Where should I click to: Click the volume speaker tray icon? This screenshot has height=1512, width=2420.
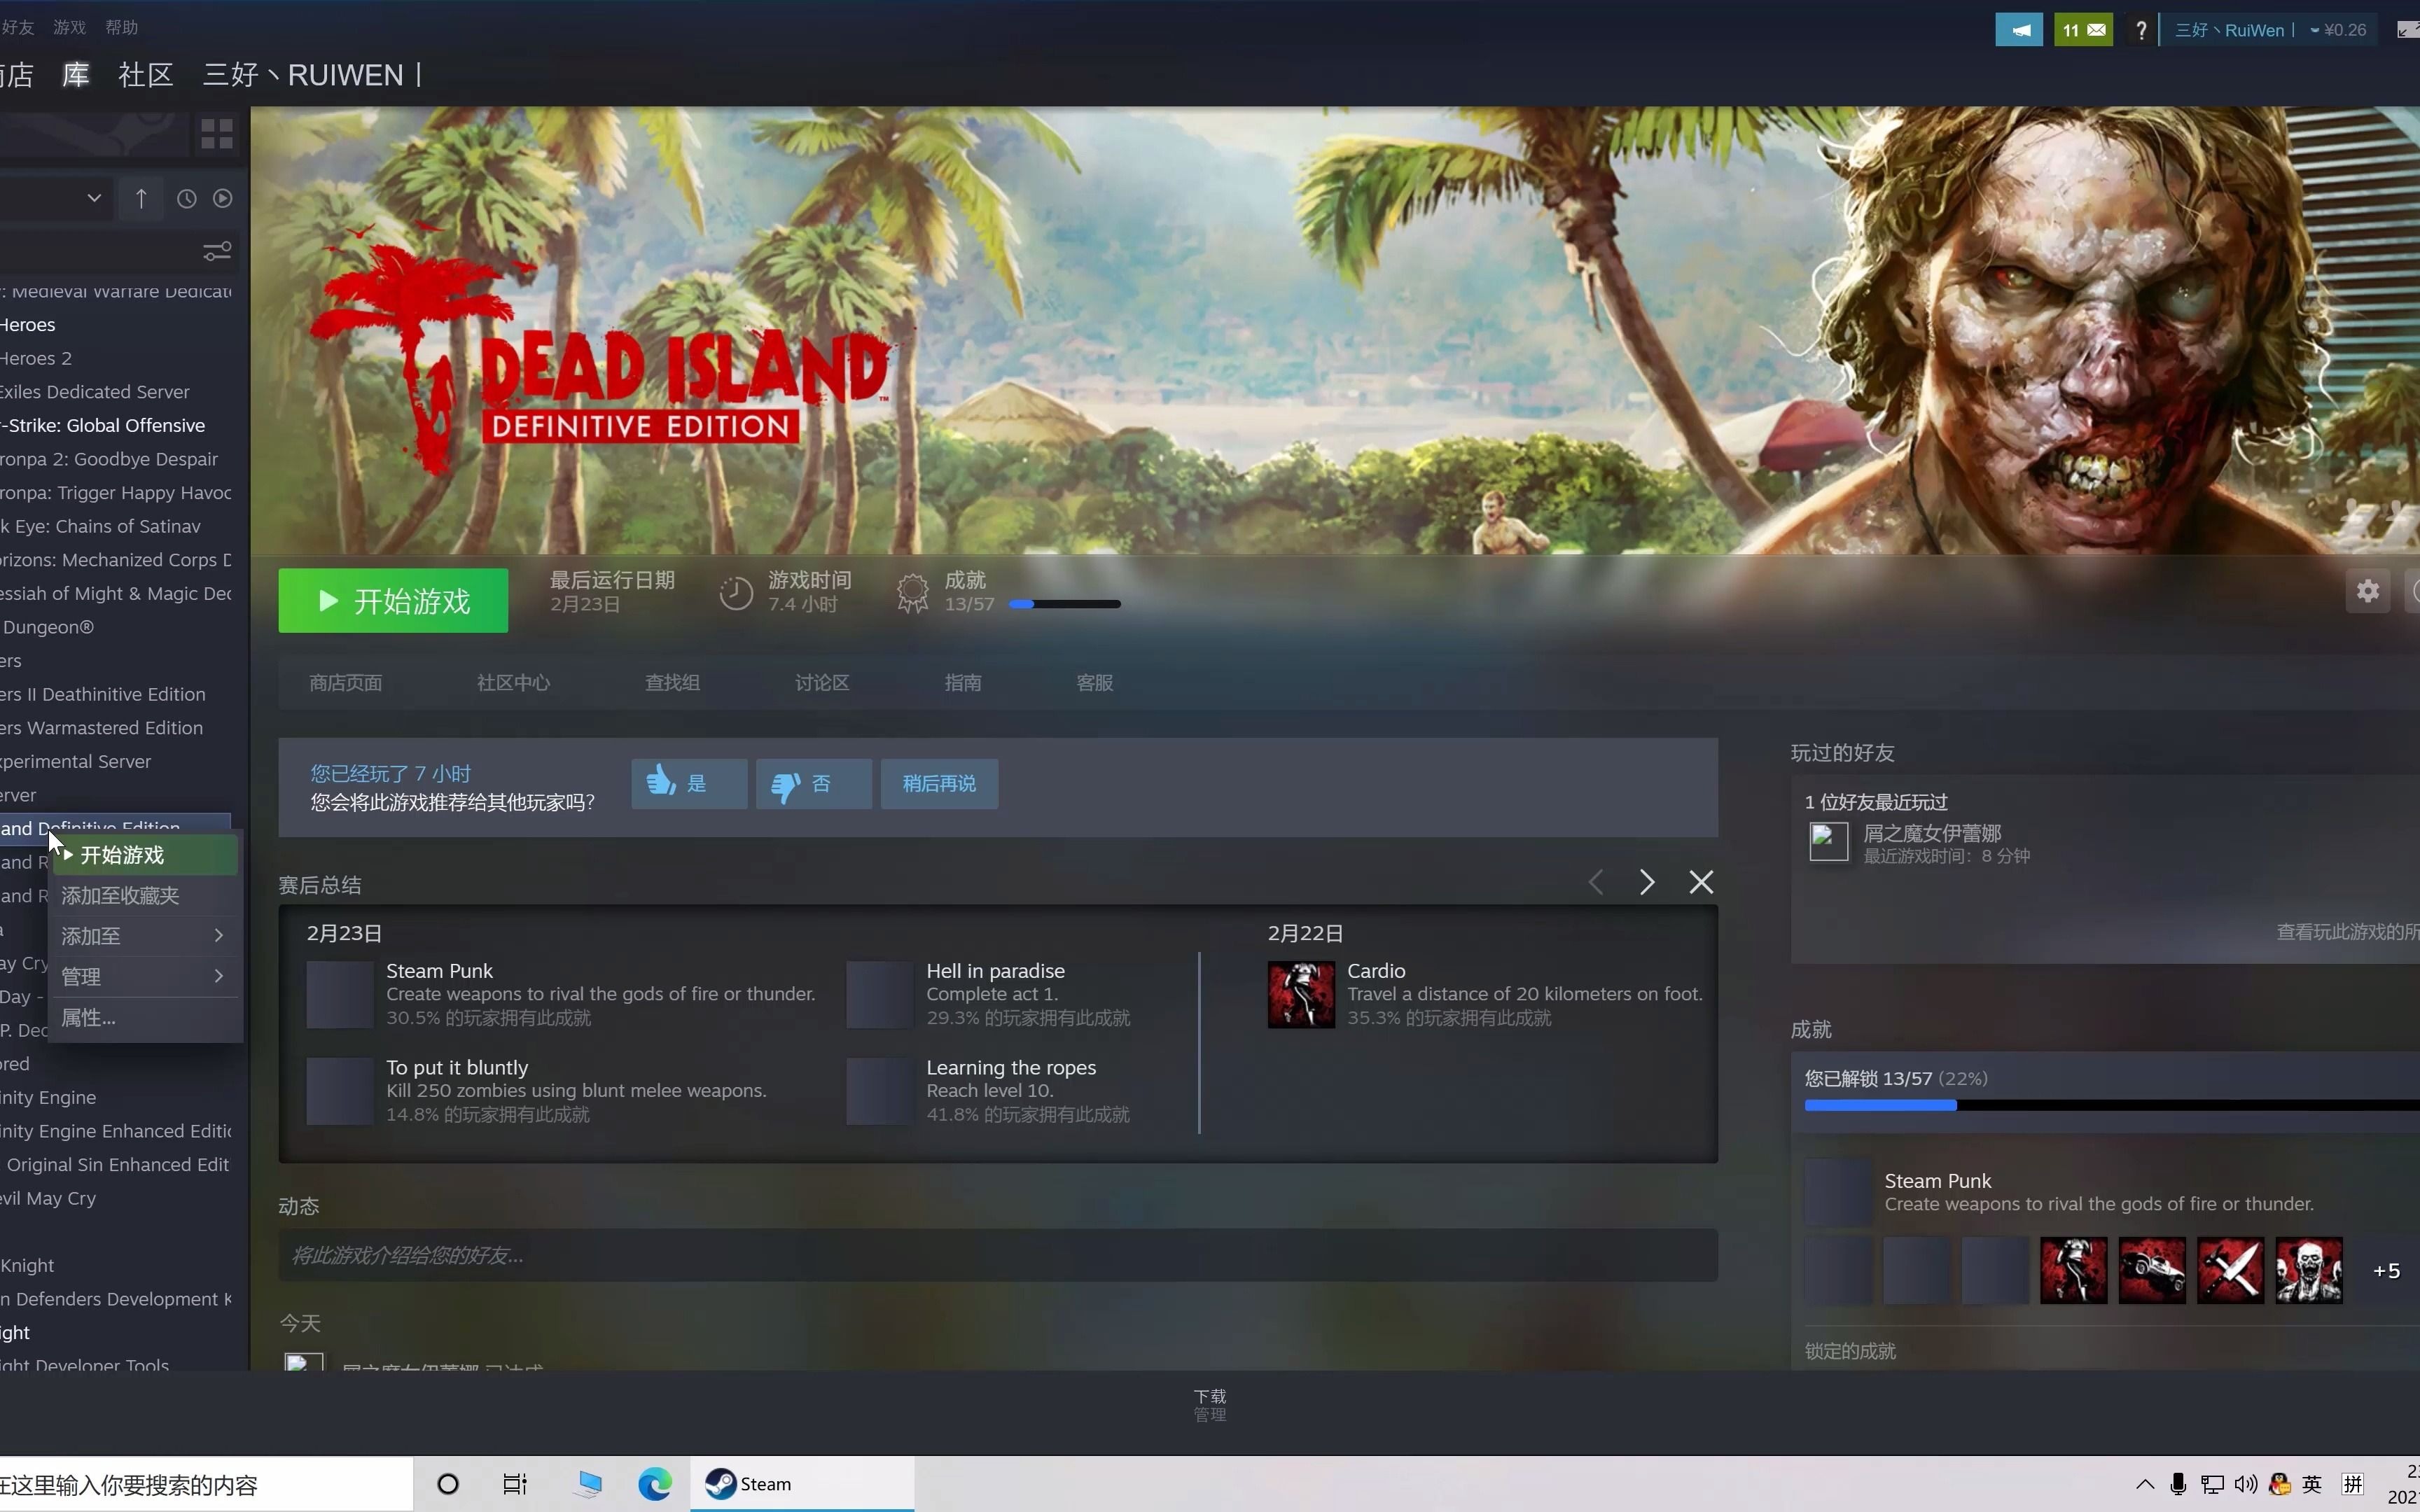(x=2246, y=1484)
